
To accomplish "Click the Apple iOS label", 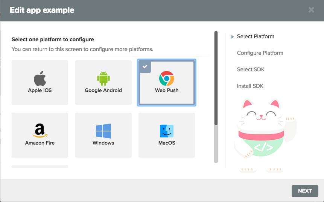I will (40, 90).
